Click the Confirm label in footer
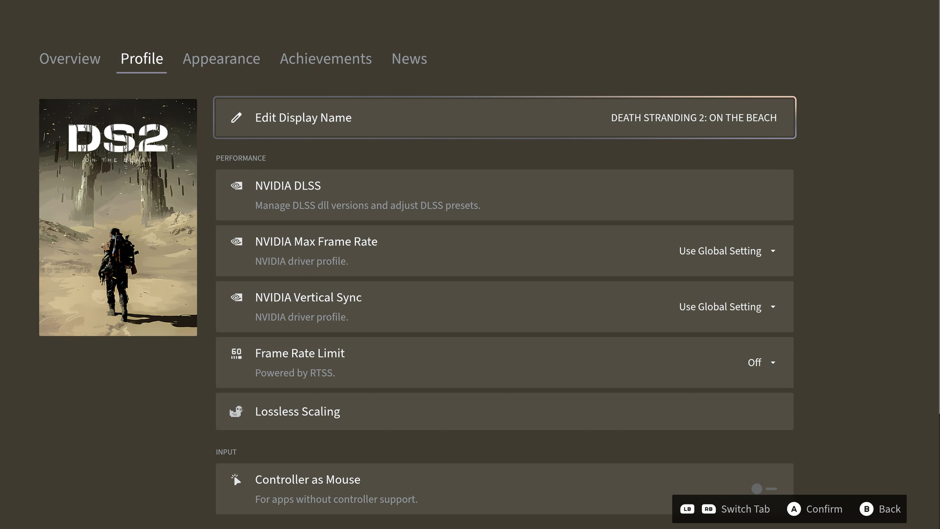 [x=824, y=509]
